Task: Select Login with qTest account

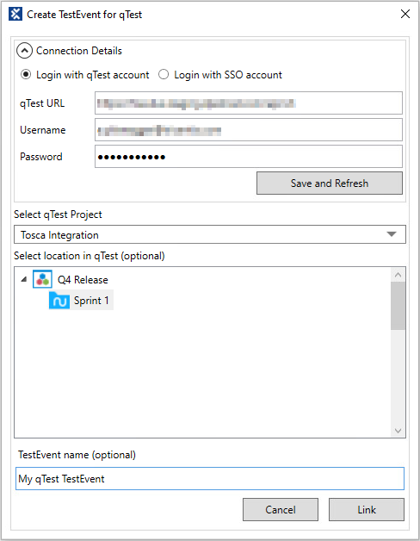Action: 26,75
